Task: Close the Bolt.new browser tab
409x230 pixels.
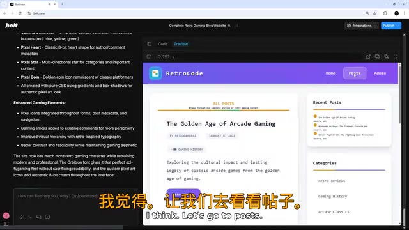Action: click(54, 4)
